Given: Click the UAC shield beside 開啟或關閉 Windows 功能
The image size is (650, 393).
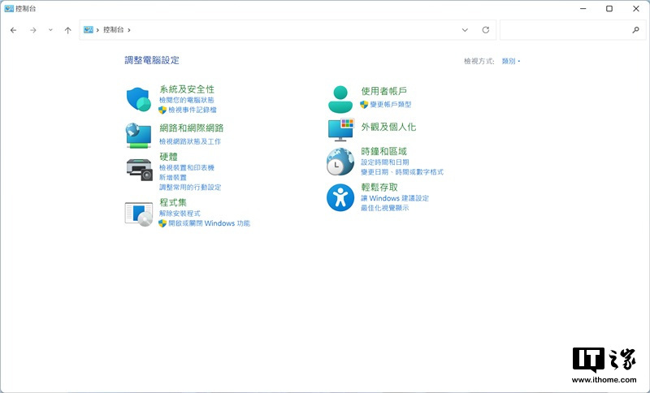Looking at the screenshot, I should [162, 223].
